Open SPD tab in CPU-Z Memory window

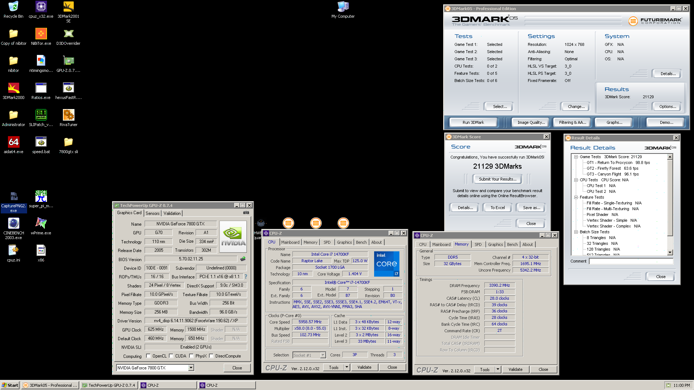click(478, 244)
